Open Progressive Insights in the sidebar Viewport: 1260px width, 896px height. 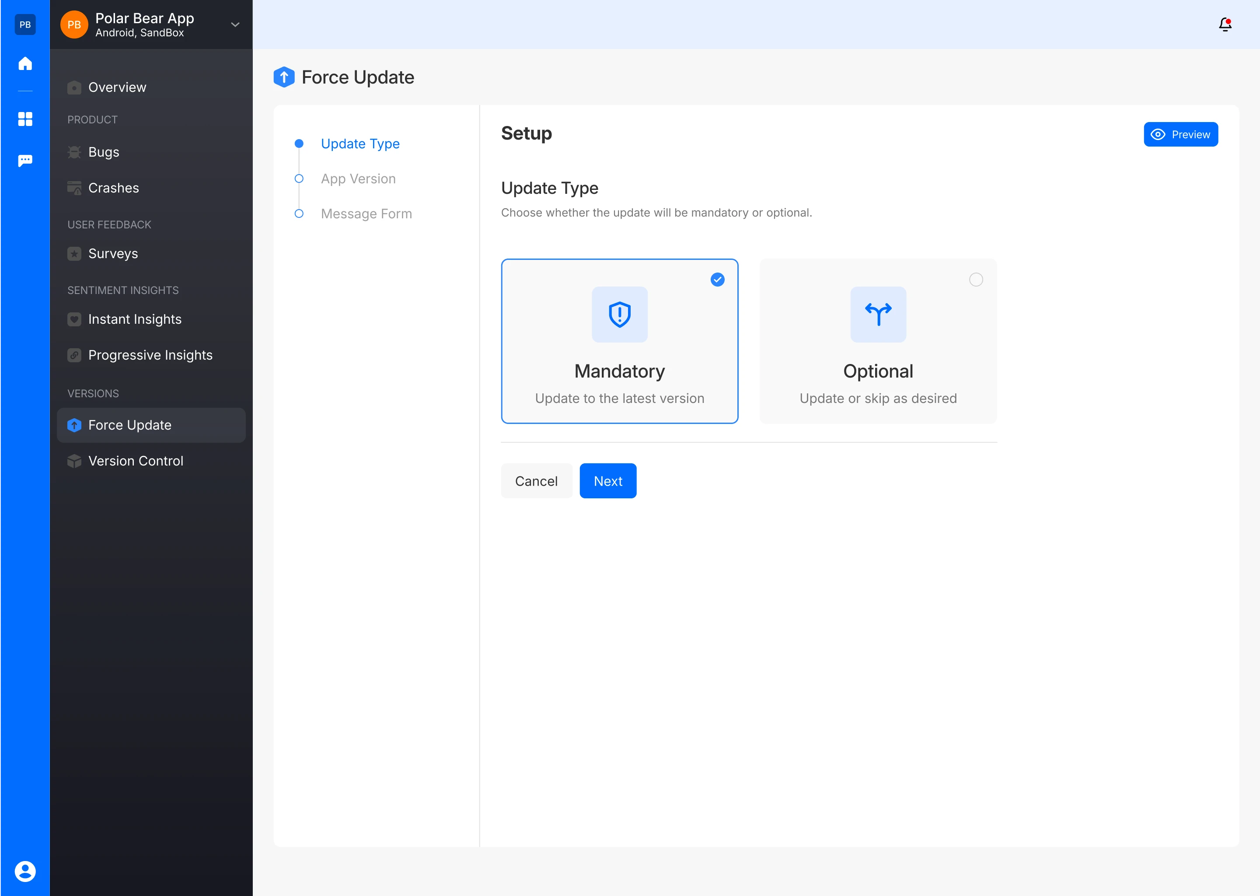(150, 355)
